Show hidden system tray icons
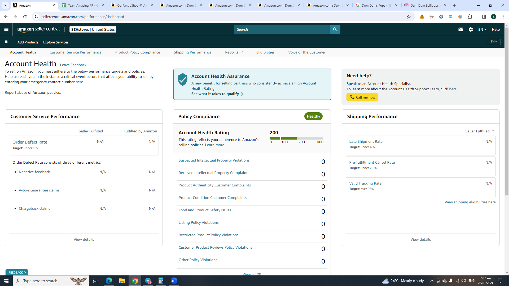Viewport: 509px width, 286px height. 432,281
